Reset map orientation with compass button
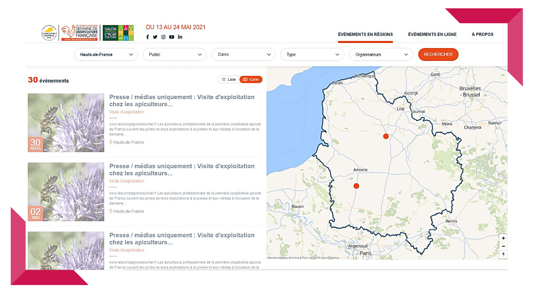This screenshot has height=300, width=533. click(x=503, y=254)
